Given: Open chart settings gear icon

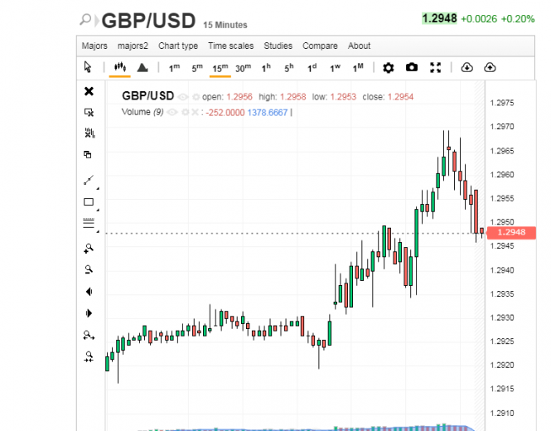Looking at the screenshot, I should coord(388,67).
